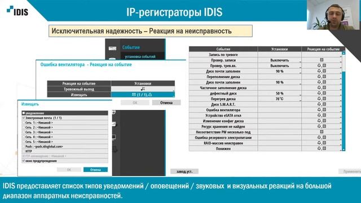361x203 pixels.
Task: Uncheck окно предупреждения option
Action: [24, 161]
